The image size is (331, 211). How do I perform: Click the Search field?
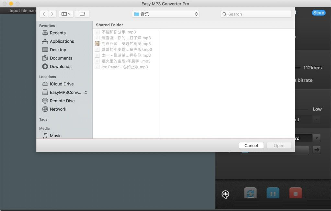[x=256, y=14]
